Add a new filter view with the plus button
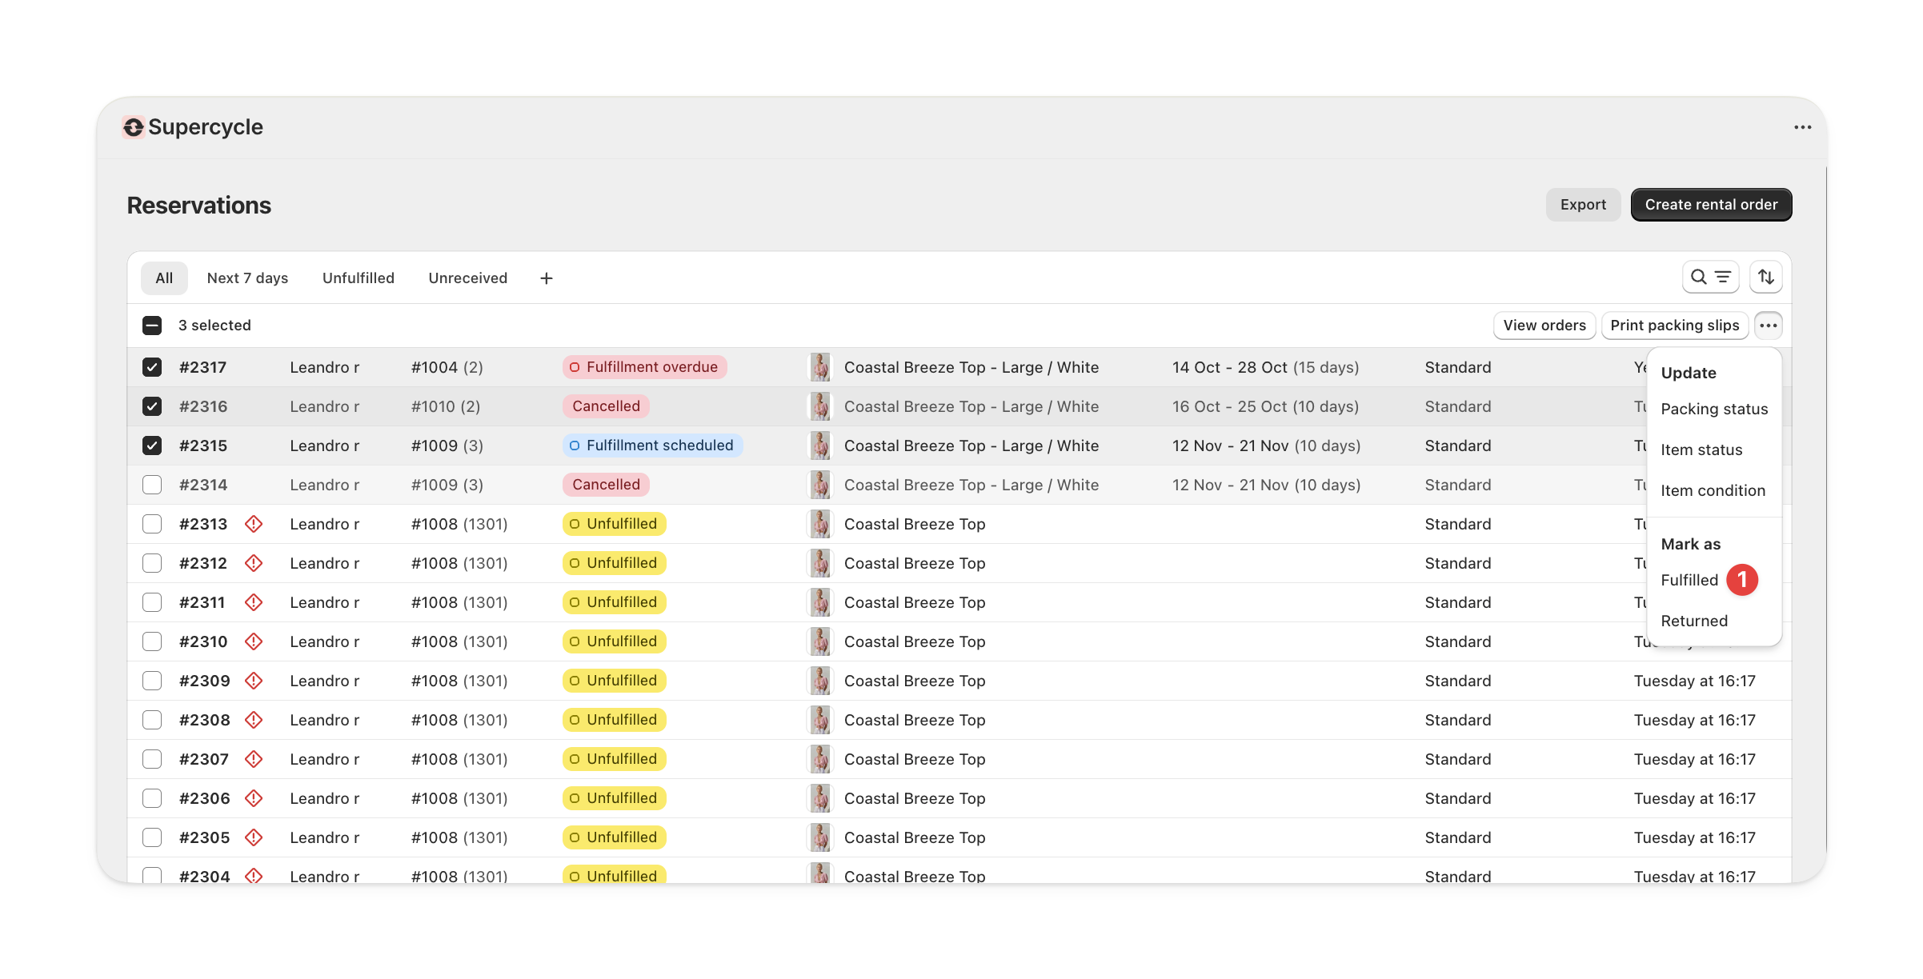The image size is (1923, 979). [x=546, y=278]
